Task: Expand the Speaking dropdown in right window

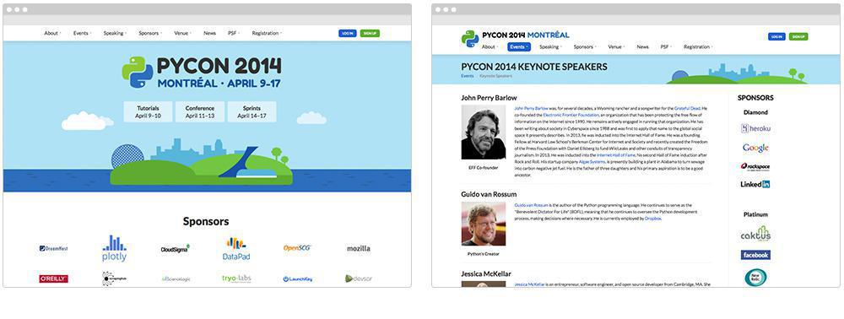Action: 550,46
